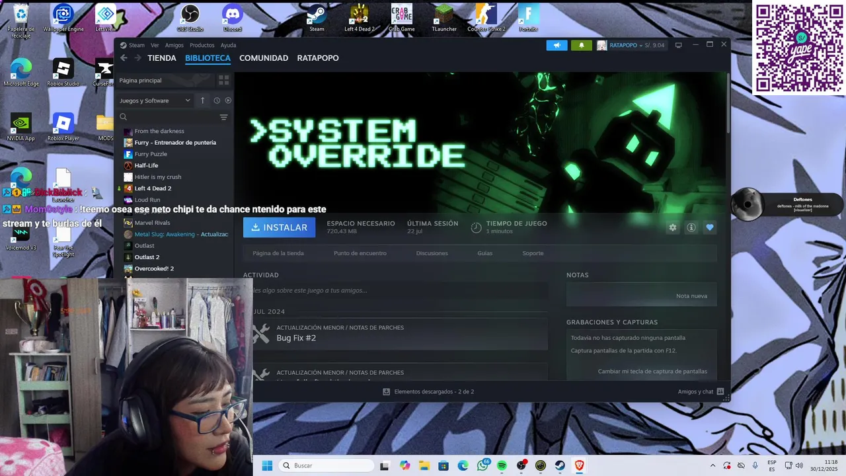The image size is (846, 476).
Task: Open the Productos menu
Action: (x=202, y=45)
